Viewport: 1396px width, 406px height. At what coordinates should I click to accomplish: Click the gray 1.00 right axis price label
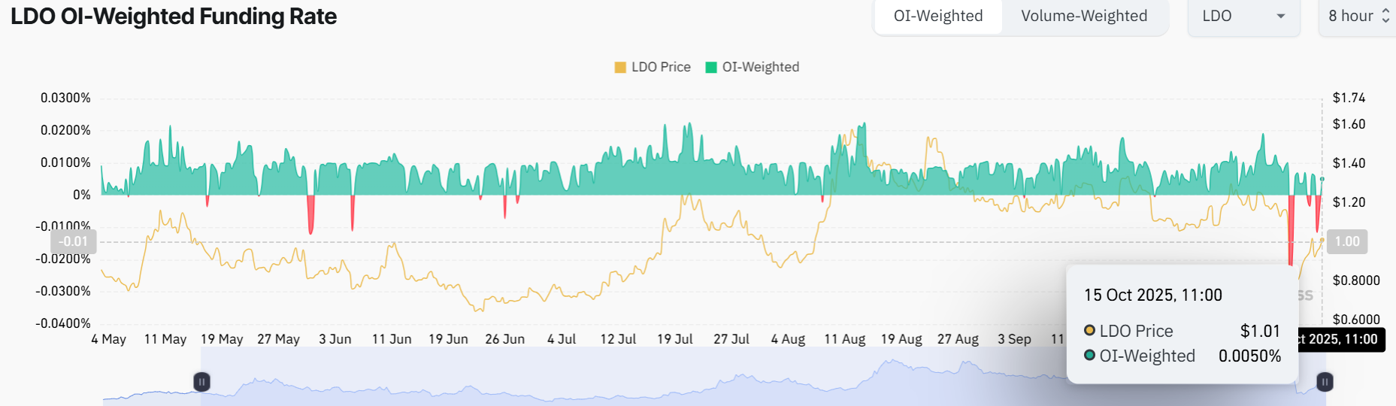1346,241
